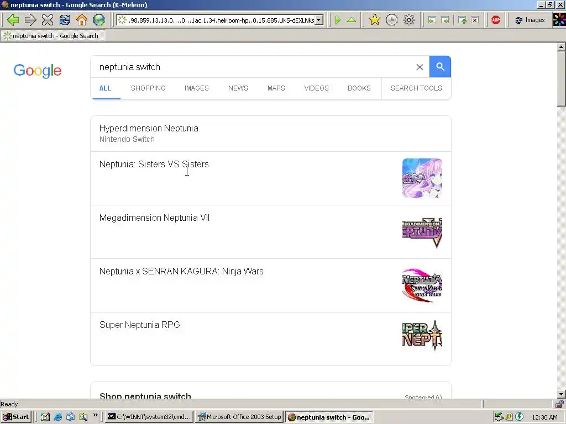
Task: Click the yellow speaker volume tray icon
Action: (509, 417)
